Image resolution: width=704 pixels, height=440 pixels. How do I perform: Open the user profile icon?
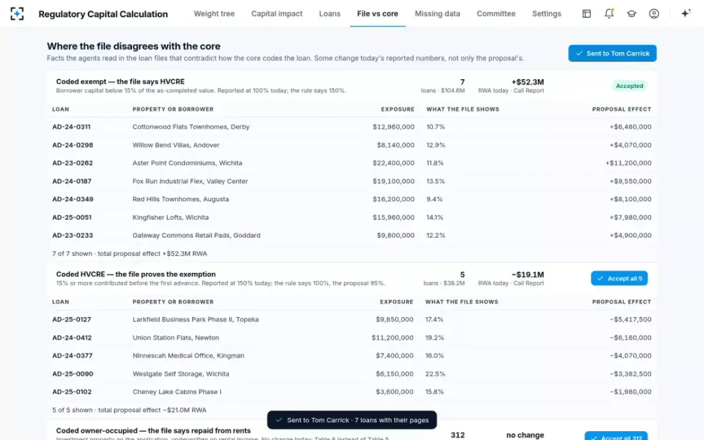654,13
